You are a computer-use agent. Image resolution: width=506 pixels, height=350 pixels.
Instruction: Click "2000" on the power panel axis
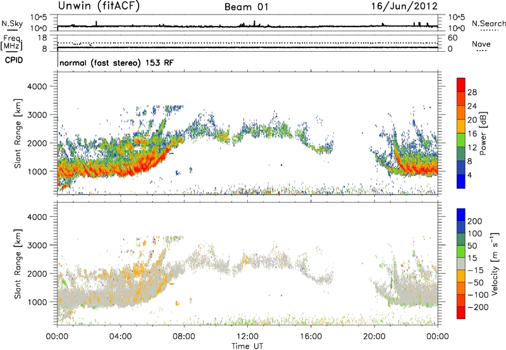pyautogui.click(x=37, y=143)
